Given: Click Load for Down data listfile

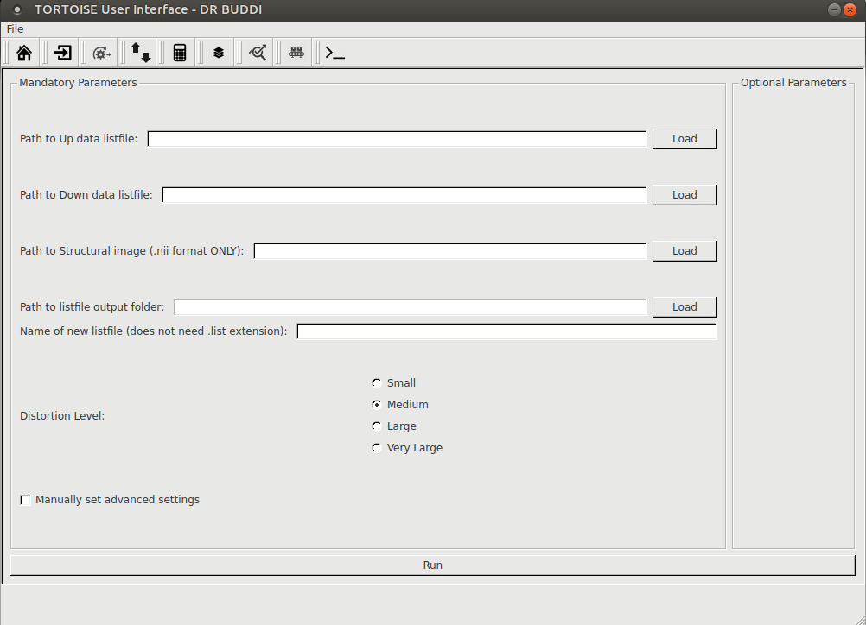Looking at the screenshot, I should tap(685, 195).
